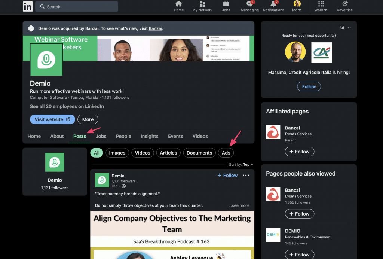
Task: Open the Insights tab
Action: point(150,136)
